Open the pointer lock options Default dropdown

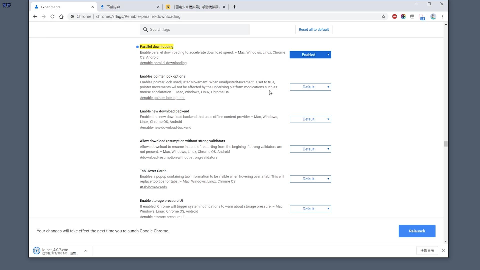pos(310,87)
